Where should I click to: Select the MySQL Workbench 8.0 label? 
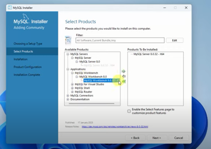point(93,77)
